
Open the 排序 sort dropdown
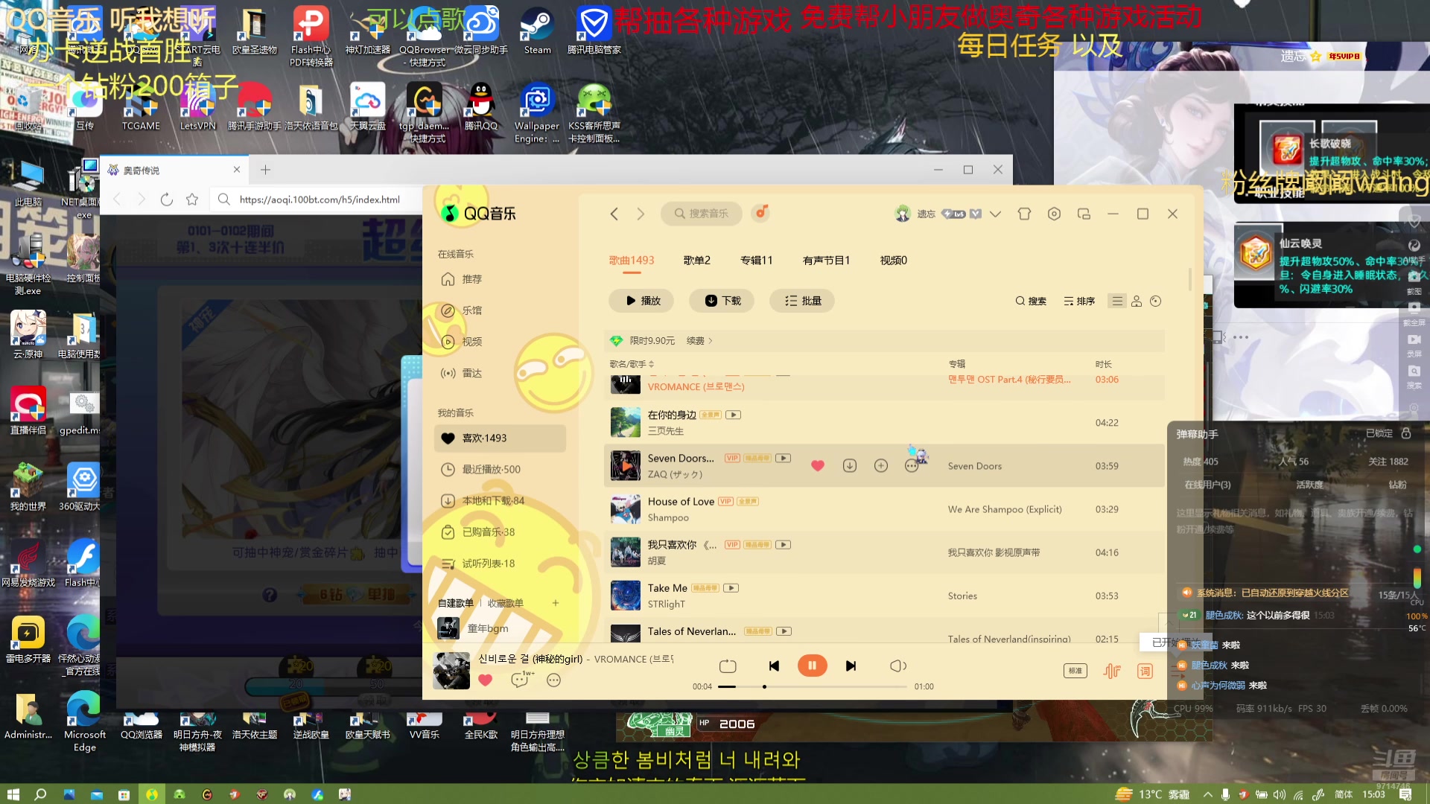click(1079, 301)
